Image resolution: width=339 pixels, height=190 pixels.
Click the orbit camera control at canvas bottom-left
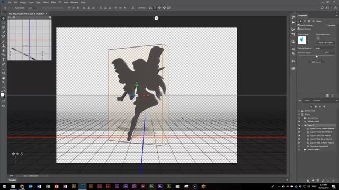(13, 154)
